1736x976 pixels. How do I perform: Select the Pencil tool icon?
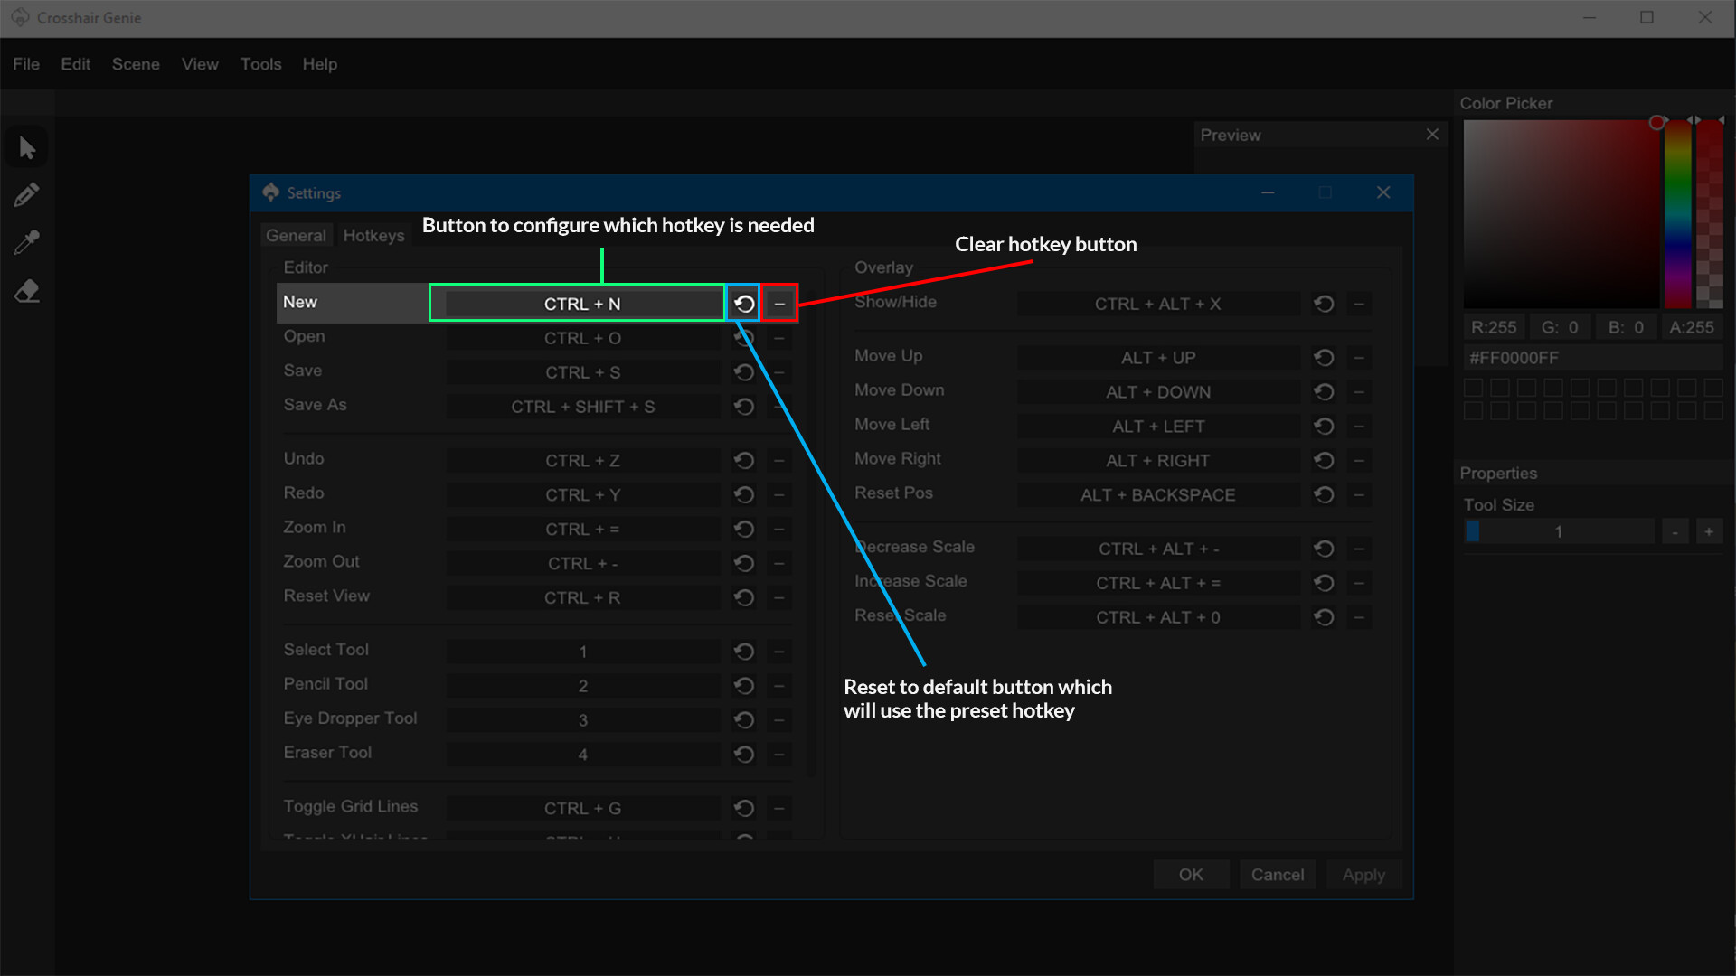coord(27,194)
